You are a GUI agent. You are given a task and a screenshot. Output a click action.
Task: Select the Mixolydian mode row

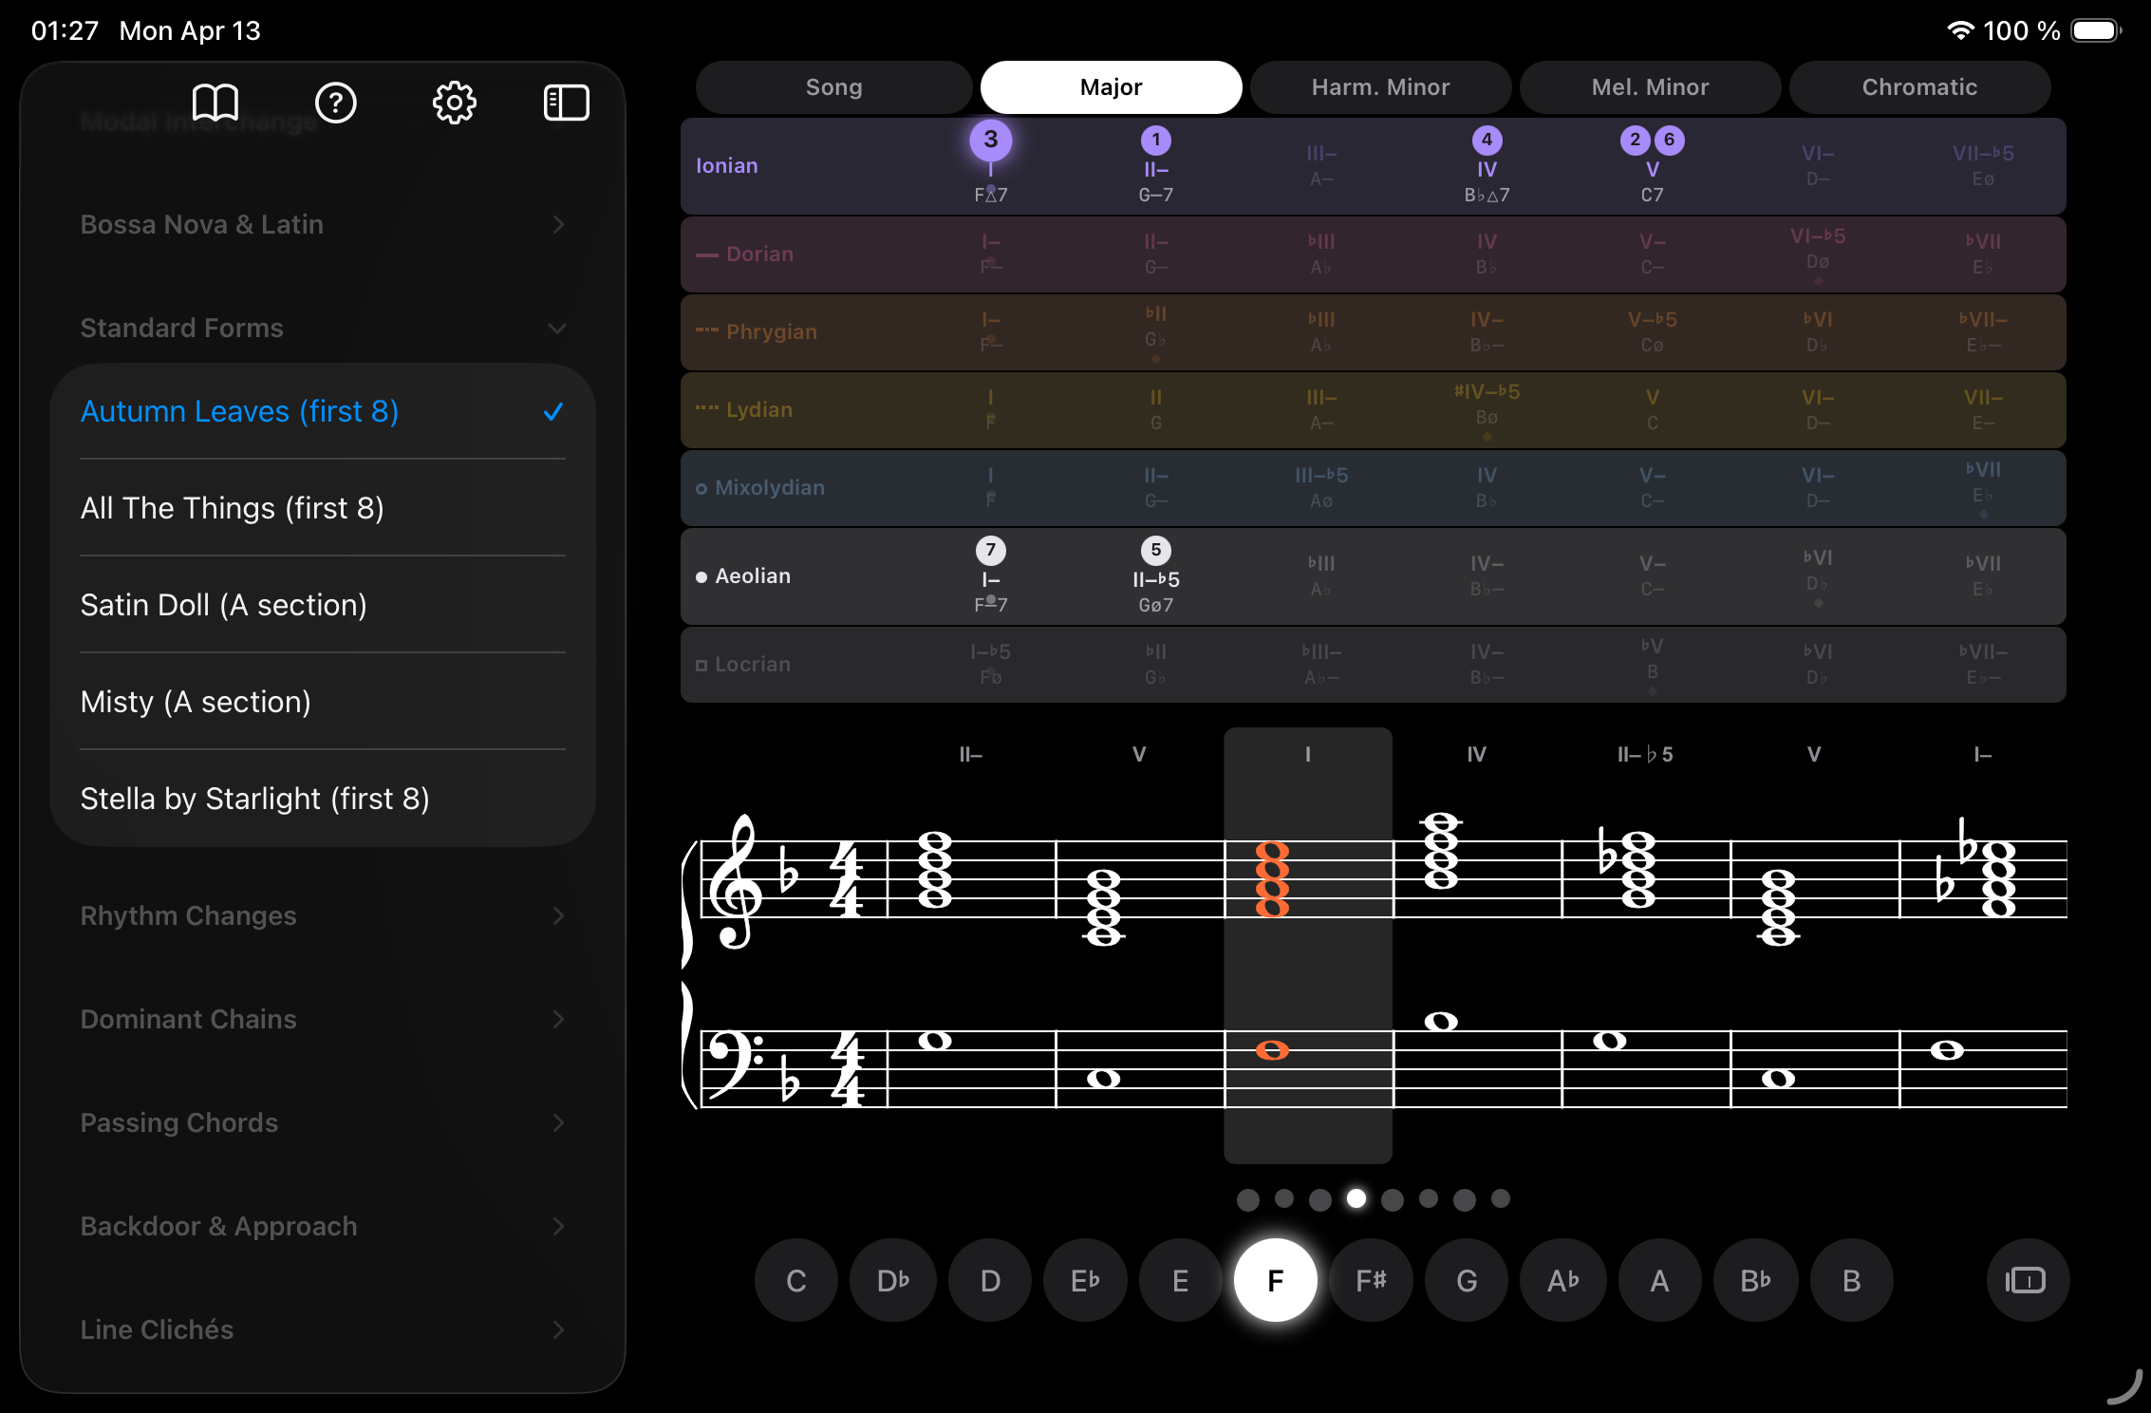769,487
